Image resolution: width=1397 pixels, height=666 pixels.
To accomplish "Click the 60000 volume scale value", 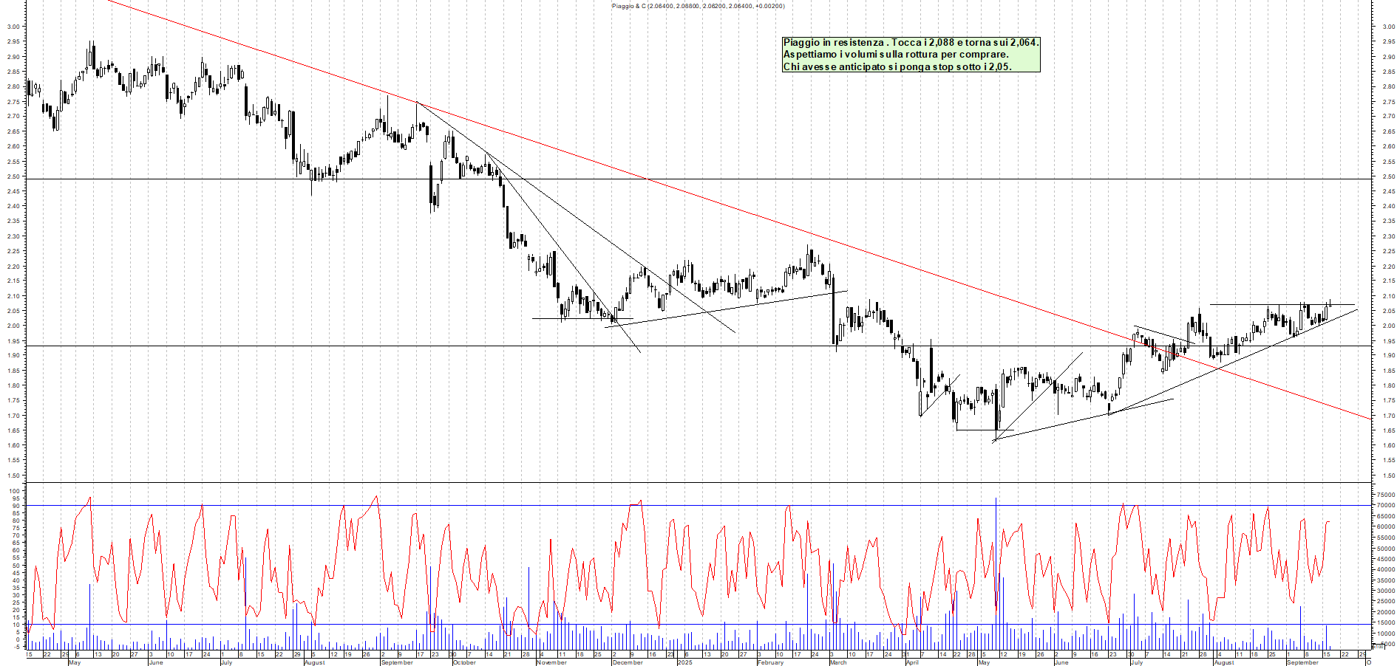I will point(1386,527).
